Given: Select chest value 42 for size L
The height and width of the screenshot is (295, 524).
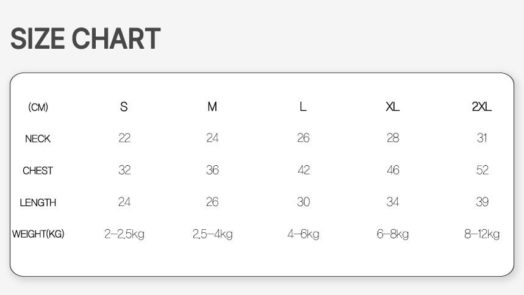Looking at the screenshot, I should [x=304, y=170].
